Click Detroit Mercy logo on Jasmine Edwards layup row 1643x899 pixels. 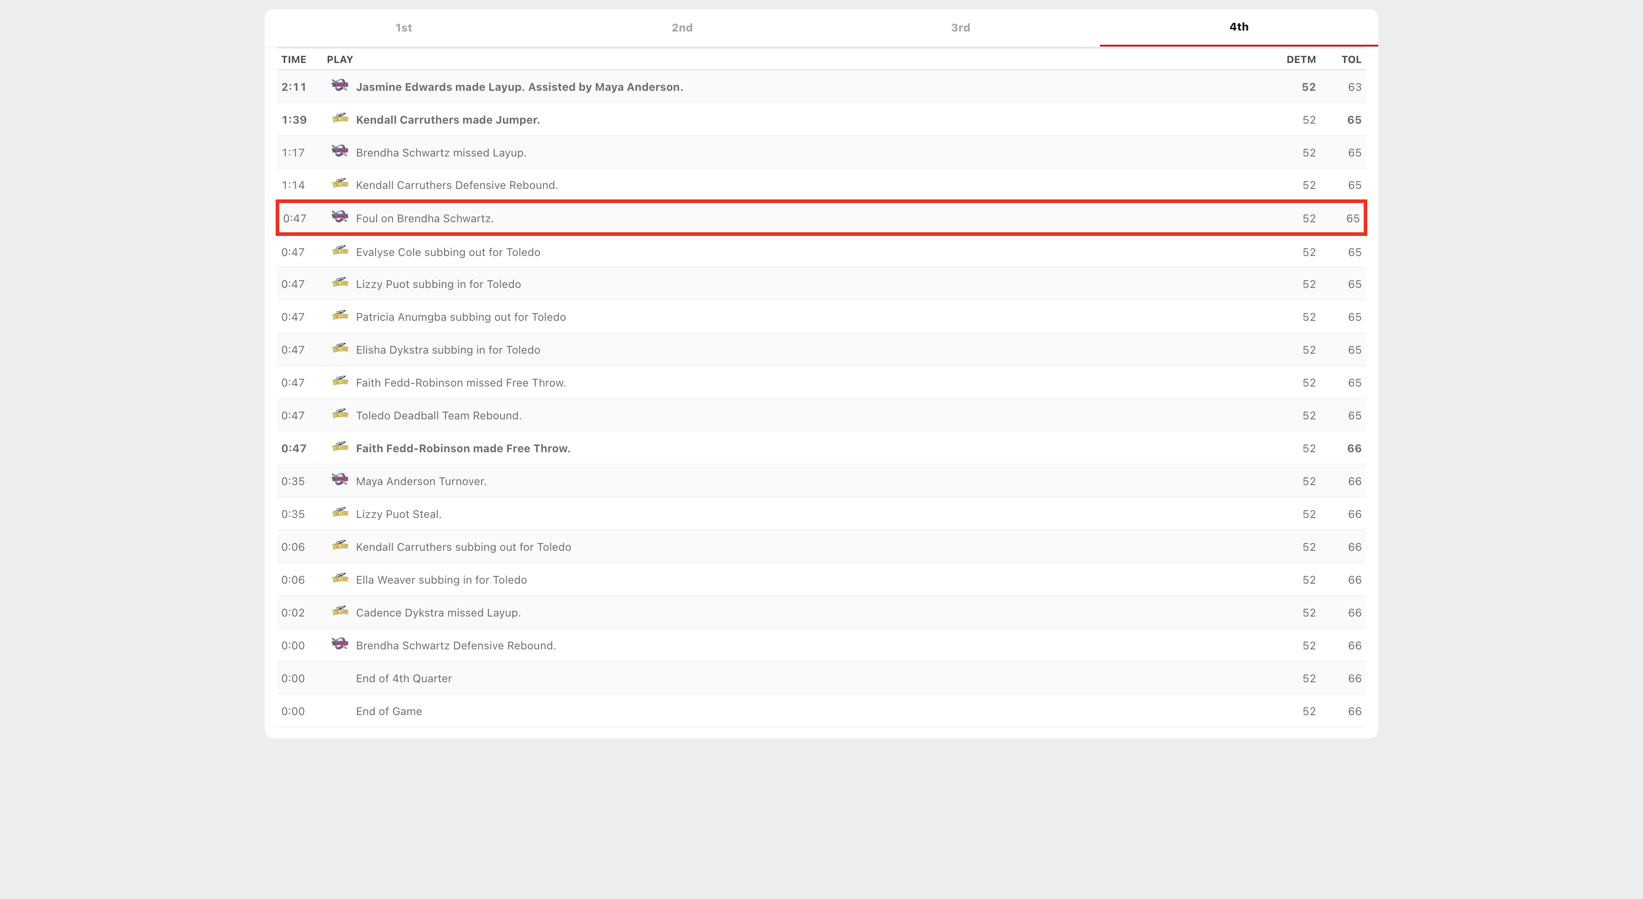[339, 85]
